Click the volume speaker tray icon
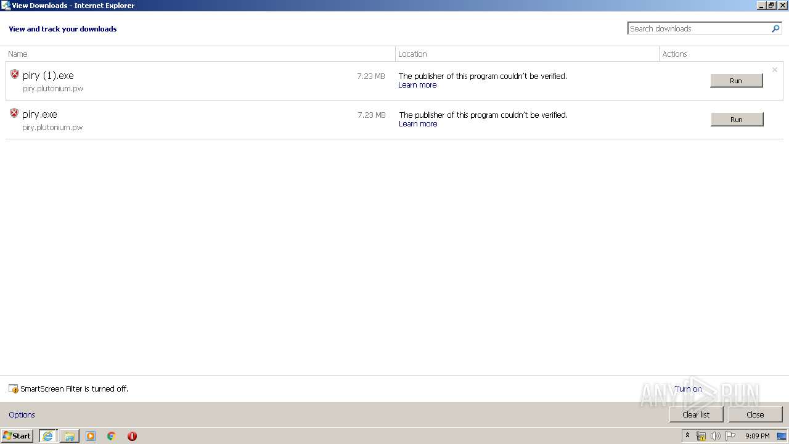 (x=716, y=436)
